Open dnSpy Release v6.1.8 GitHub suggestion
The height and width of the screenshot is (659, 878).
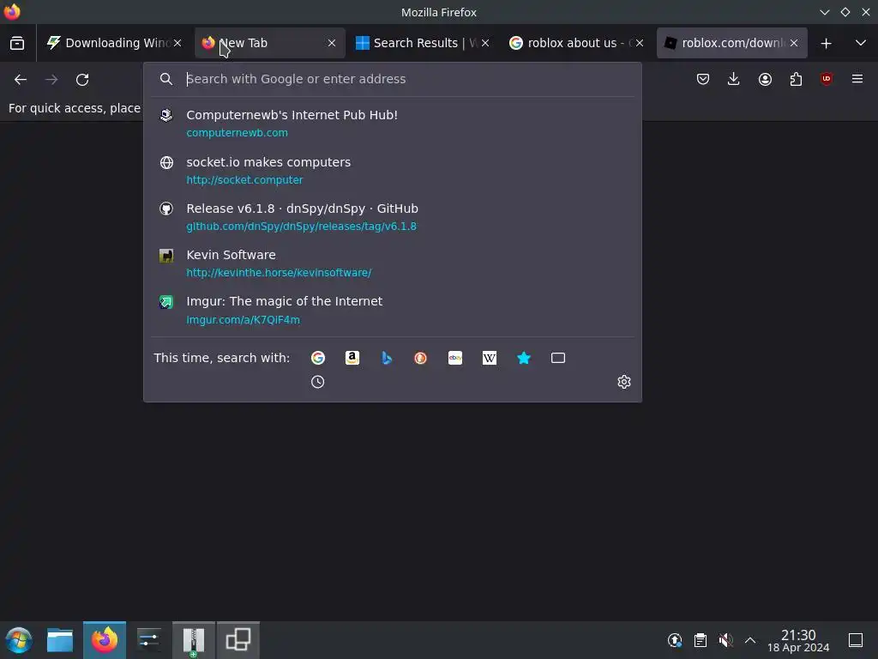393,217
